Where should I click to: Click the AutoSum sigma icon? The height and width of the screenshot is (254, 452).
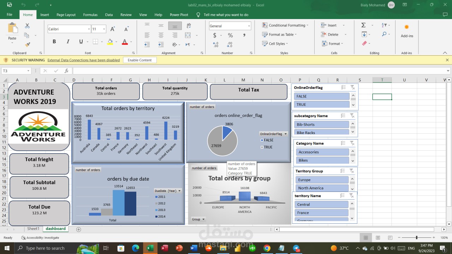[363, 25]
